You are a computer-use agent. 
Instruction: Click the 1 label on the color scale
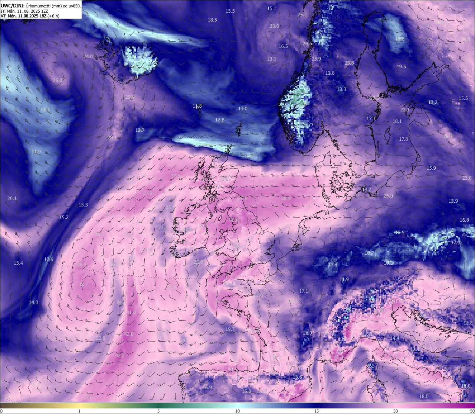point(79,411)
